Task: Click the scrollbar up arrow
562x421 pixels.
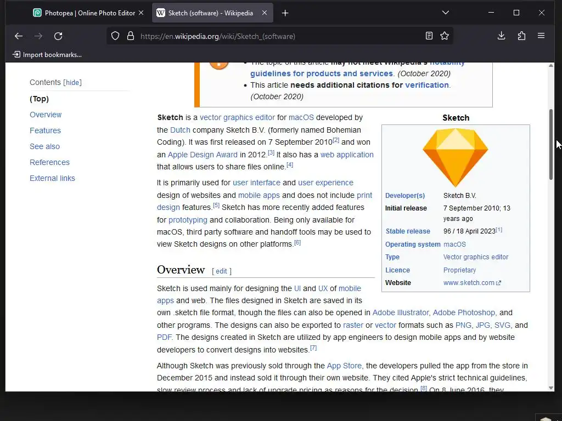Action: (x=551, y=65)
